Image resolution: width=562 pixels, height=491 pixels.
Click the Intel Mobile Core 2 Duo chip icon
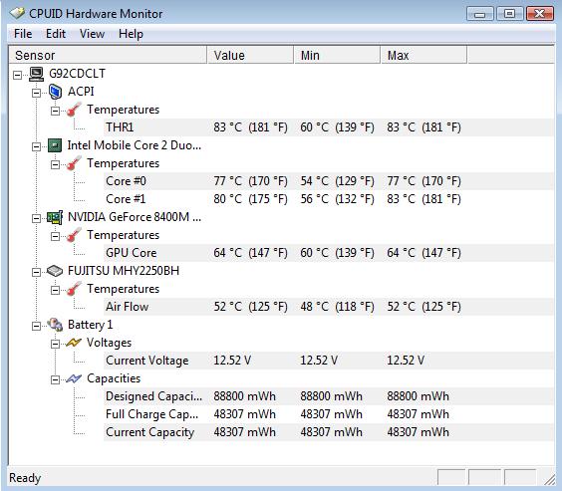click(55, 145)
